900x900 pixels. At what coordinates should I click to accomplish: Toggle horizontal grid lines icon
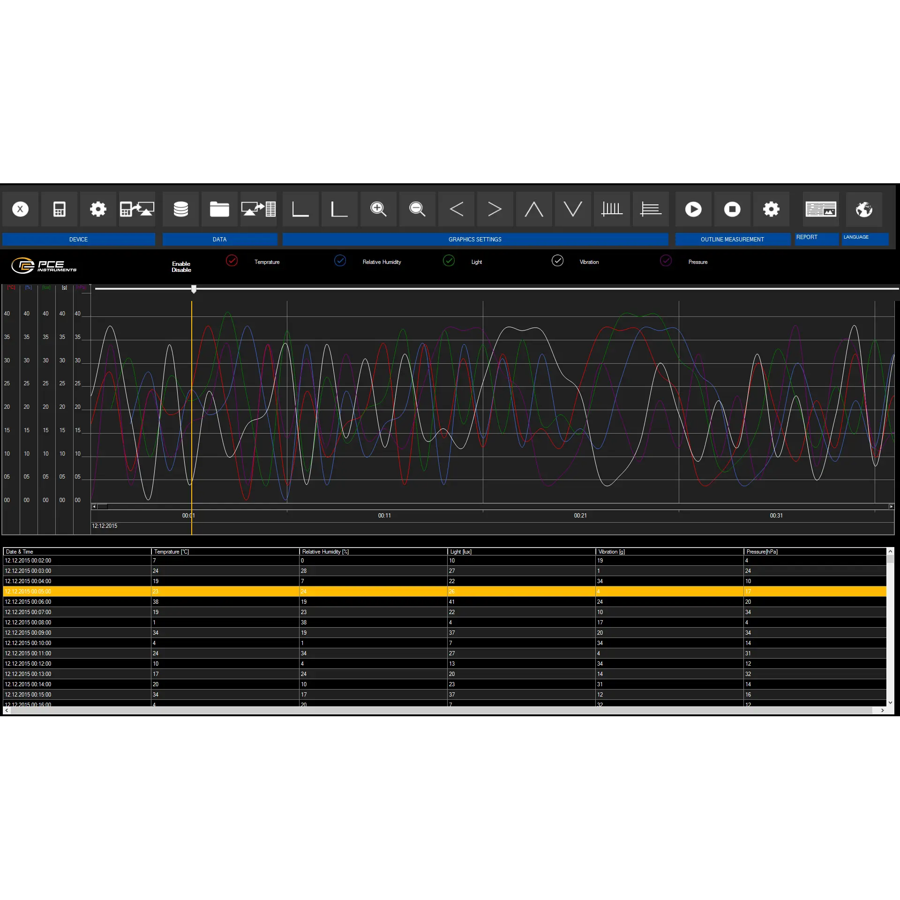tap(651, 209)
